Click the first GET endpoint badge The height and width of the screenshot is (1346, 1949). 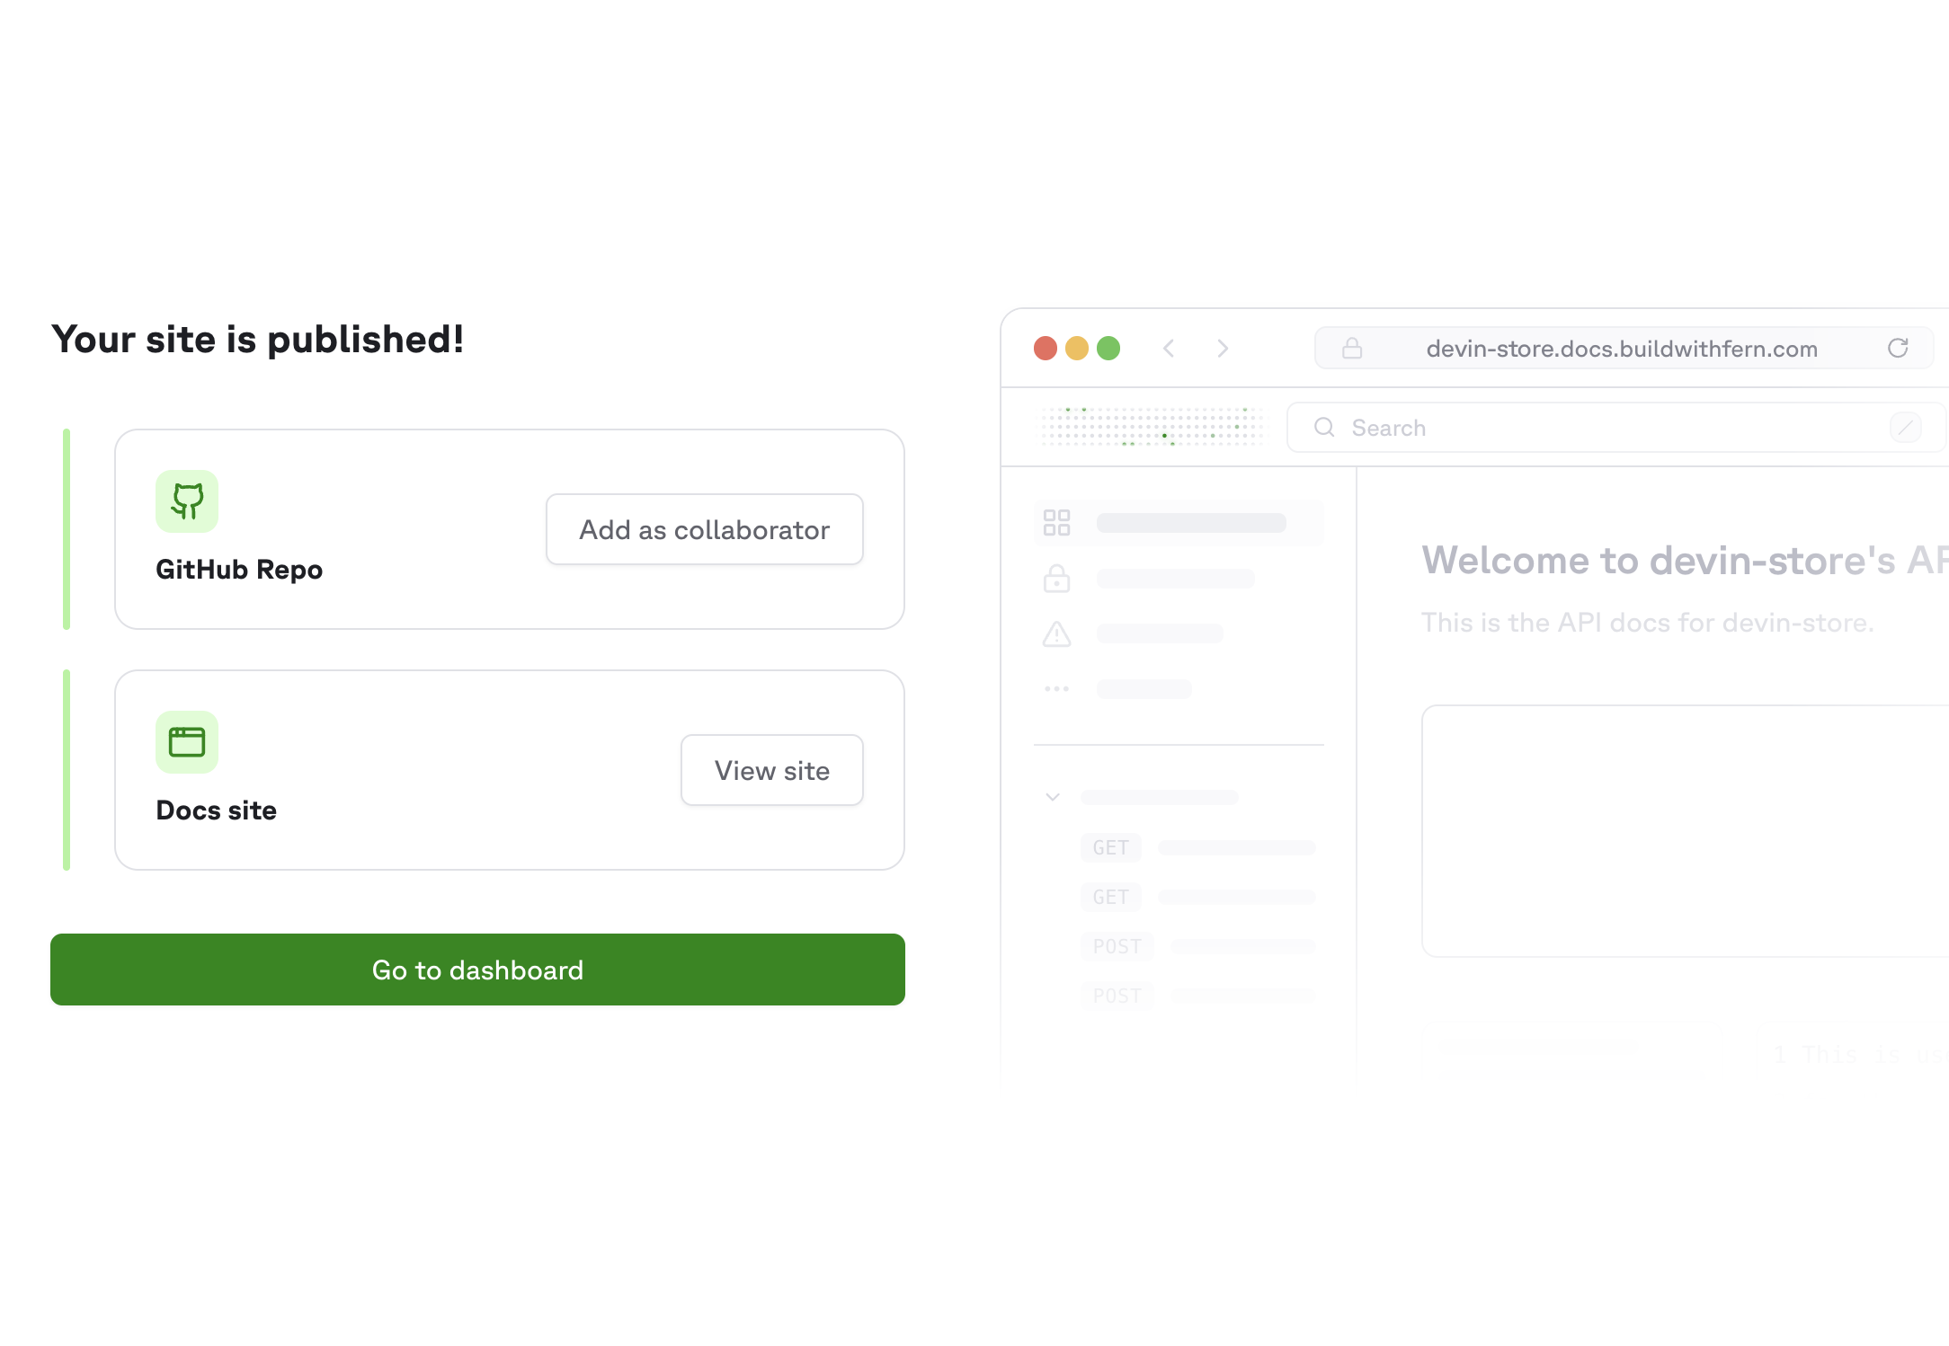1111,847
